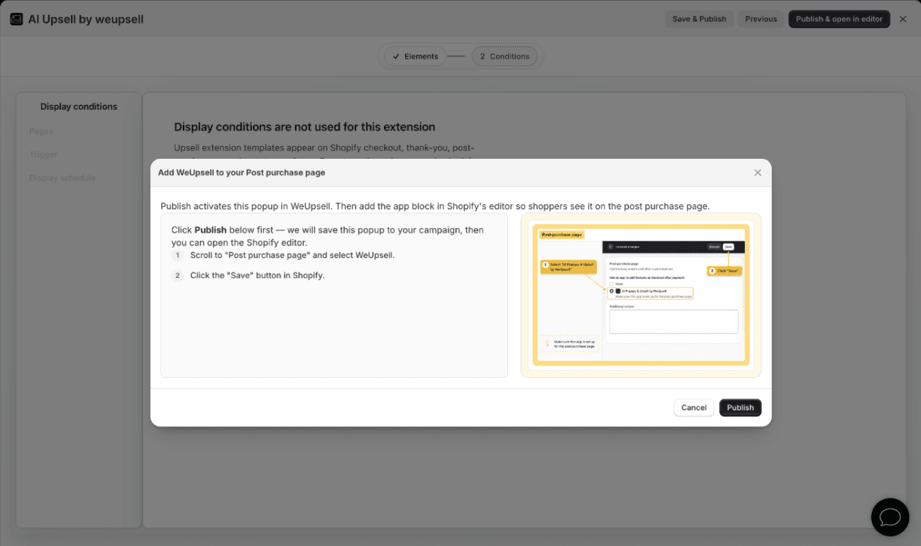Open Display schedule in the sidebar

pos(62,178)
